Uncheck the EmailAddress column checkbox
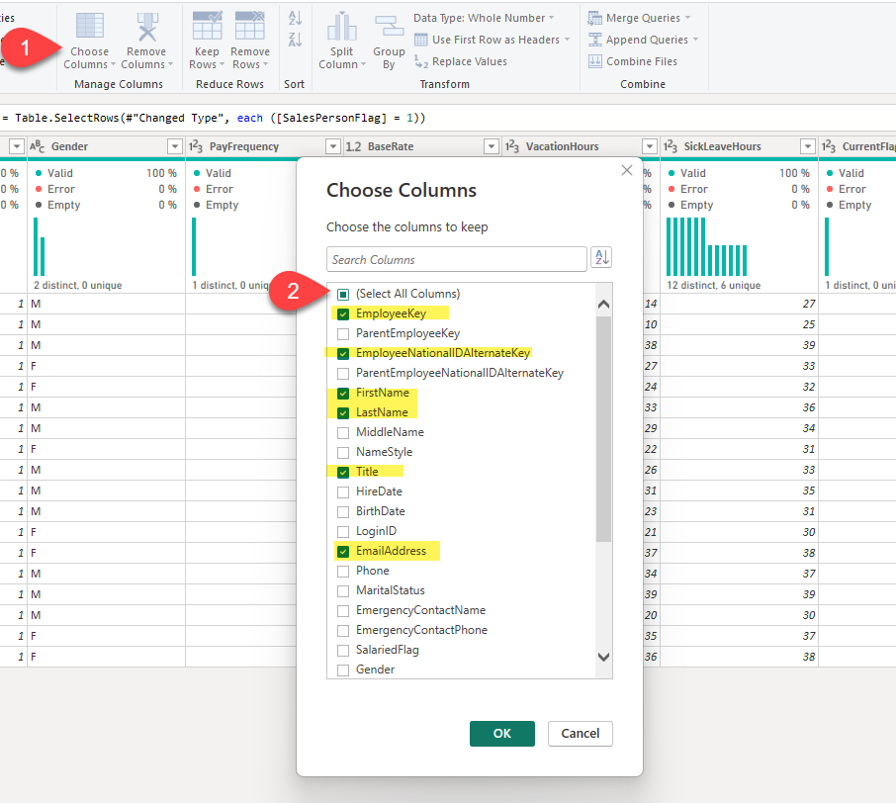The height and width of the screenshot is (803, 896). click(x=343, y=551)
